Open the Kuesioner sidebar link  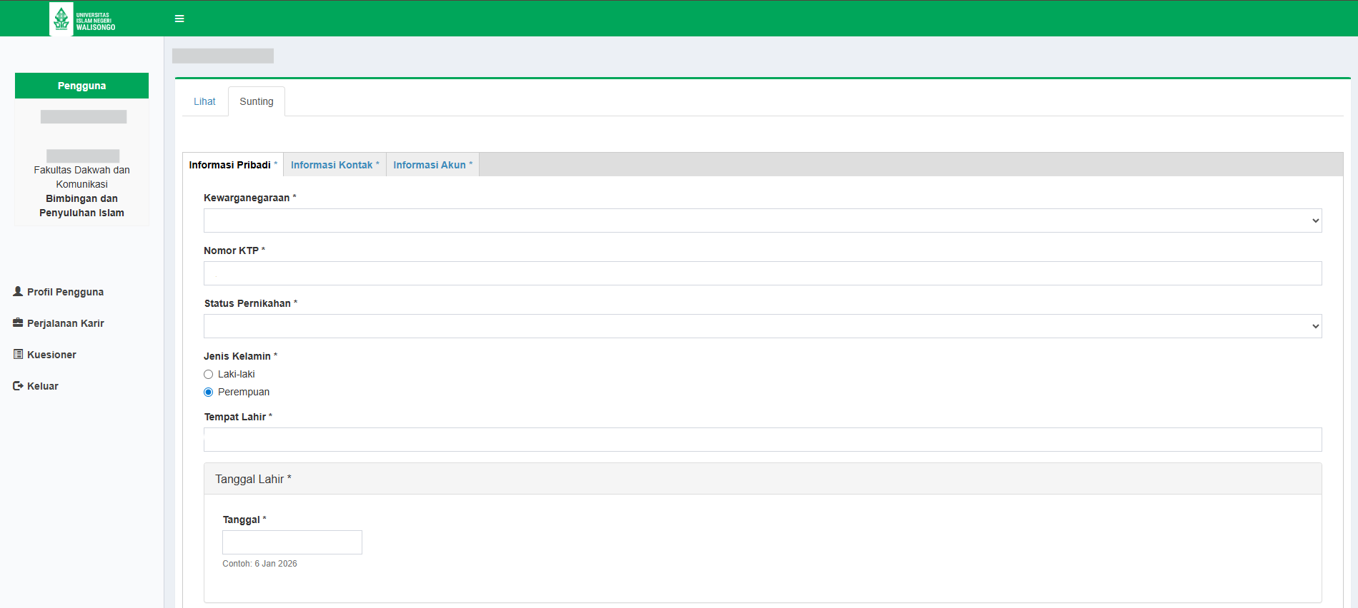51,355
